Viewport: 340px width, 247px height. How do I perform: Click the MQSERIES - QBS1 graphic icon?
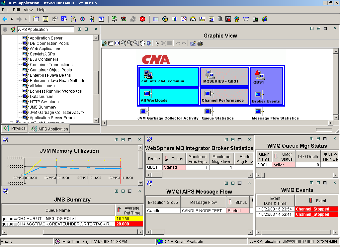(210, 74)
